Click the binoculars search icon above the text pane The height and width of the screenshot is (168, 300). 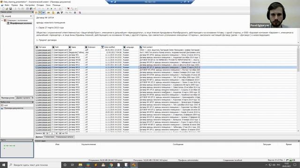pyautogui.click(x=58, y=13)
